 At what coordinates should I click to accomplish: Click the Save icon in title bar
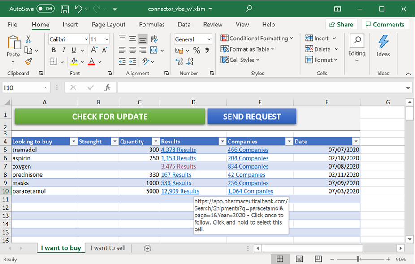tap(65, 9)
